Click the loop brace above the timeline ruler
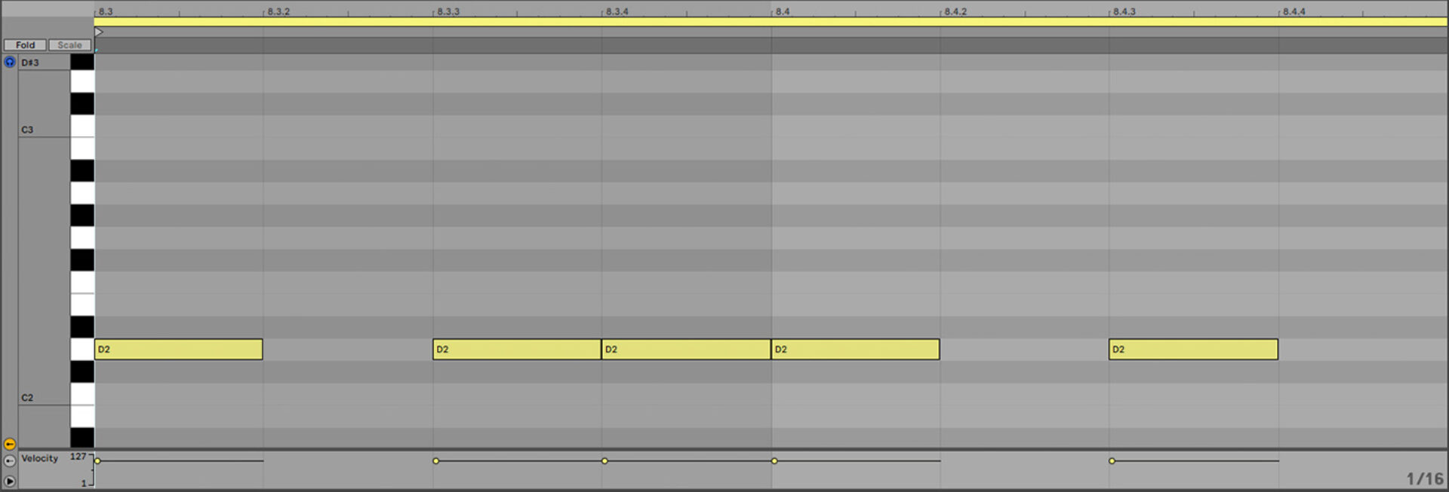 click(755, 22)
